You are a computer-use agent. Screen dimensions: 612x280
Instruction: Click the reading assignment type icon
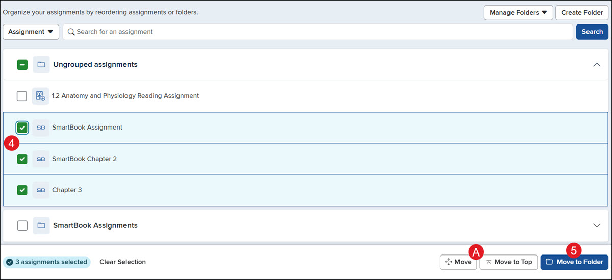(x=40, y=96)
